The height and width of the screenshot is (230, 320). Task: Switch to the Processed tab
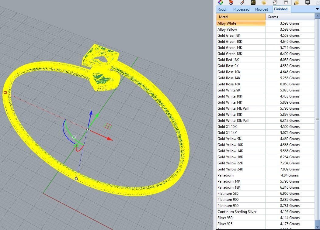[x=241, y=9]
